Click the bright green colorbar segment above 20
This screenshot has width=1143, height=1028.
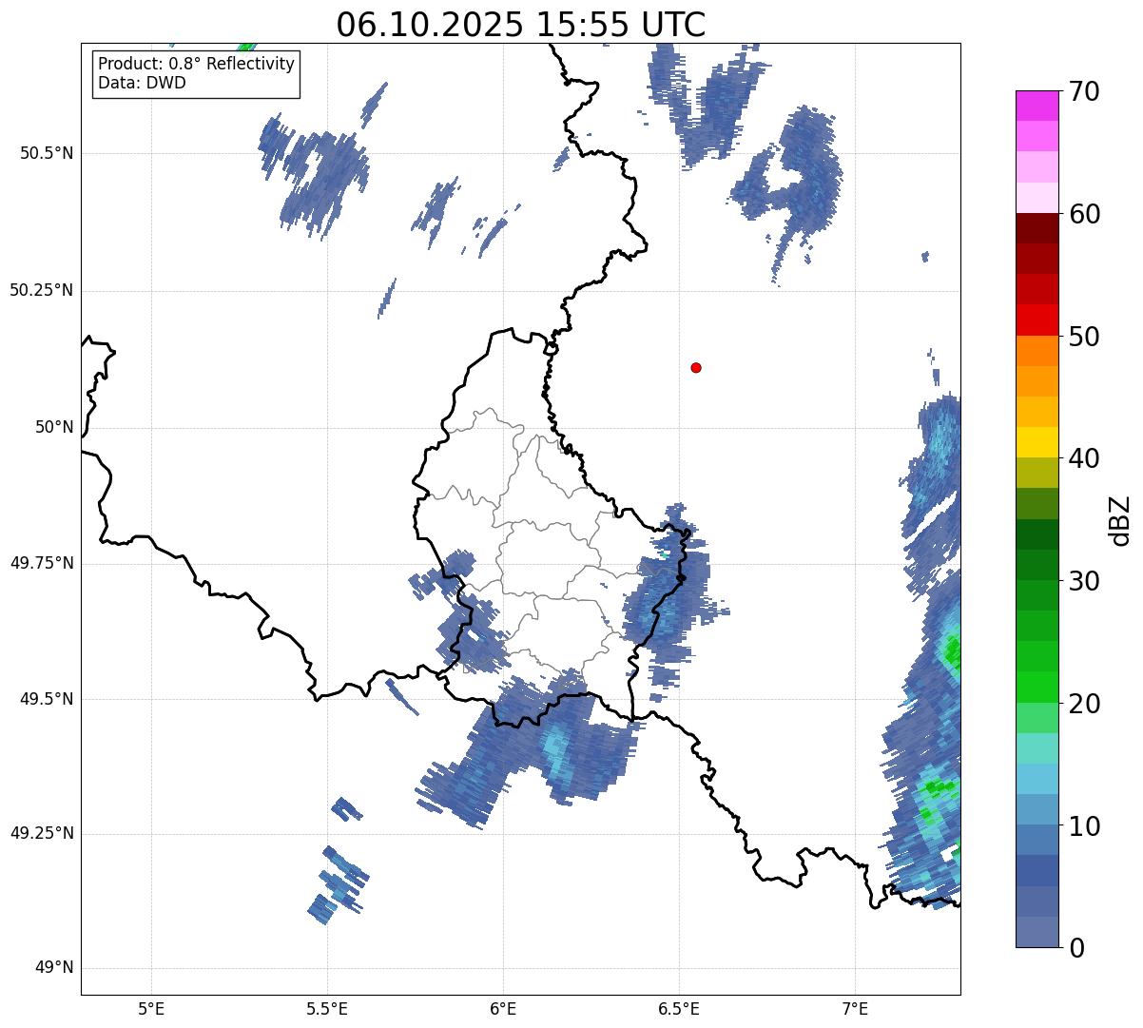(x=1037, y=687)
